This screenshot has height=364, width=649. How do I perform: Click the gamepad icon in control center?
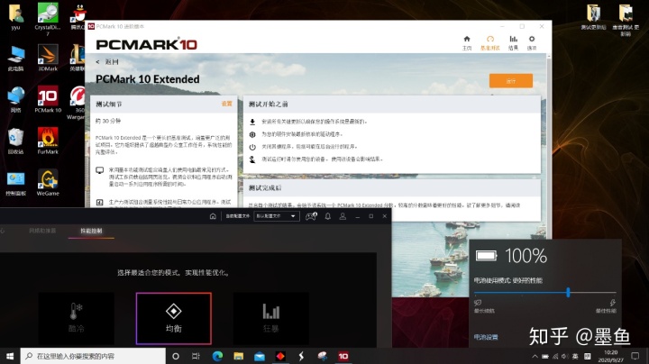coord(311,216)
